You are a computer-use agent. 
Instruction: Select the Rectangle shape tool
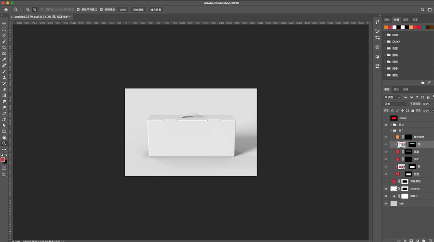[x=4, y=131]
